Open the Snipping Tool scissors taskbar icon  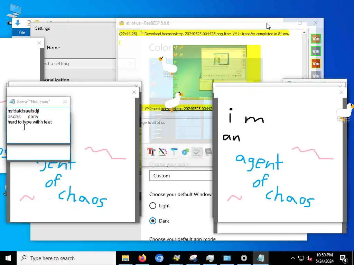[193, 258]
